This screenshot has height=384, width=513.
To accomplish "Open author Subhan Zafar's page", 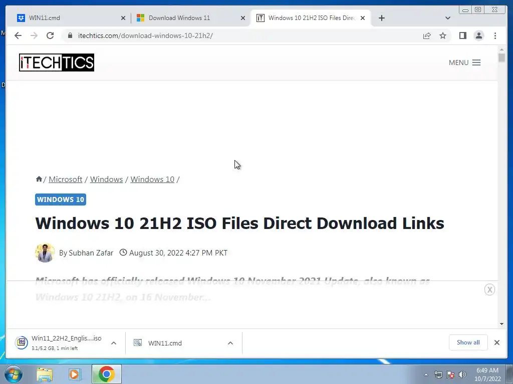I will [91, 252].
